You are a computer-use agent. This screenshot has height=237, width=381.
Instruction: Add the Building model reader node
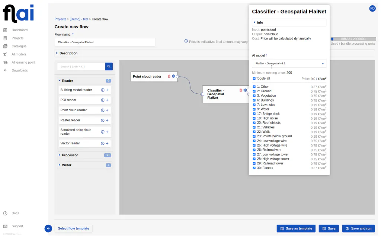click(x=107, y=90)
